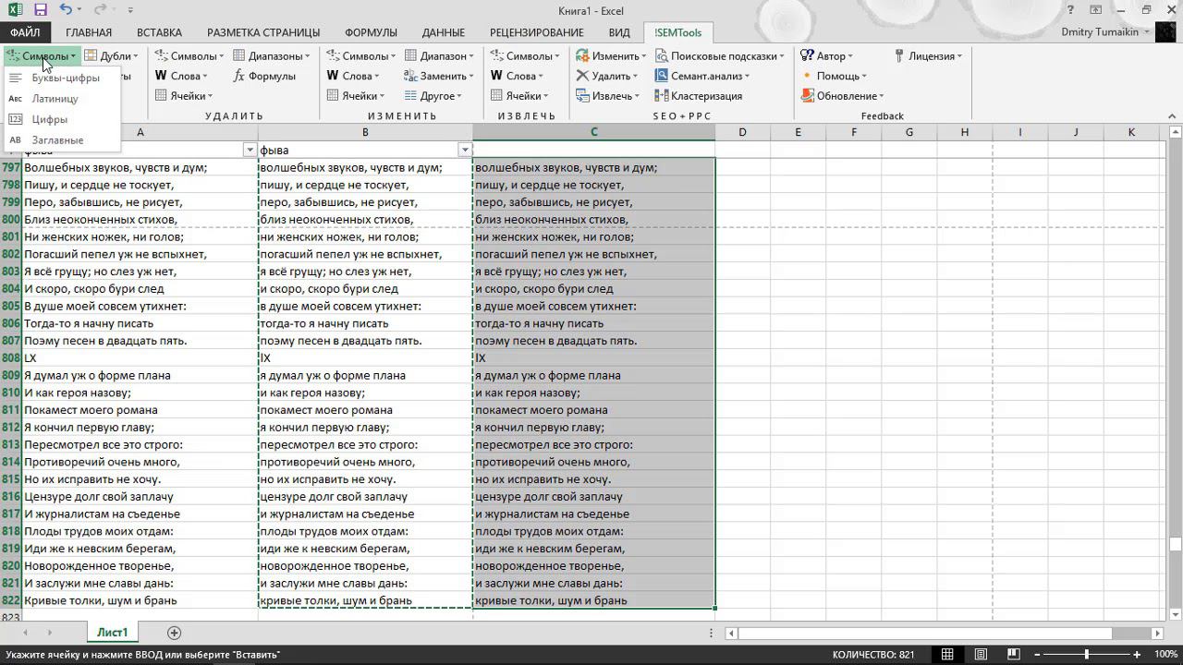Save the workbook with the floppy disk icon
This screenshot has width=1183, height=665.
[x=41, y=10]
